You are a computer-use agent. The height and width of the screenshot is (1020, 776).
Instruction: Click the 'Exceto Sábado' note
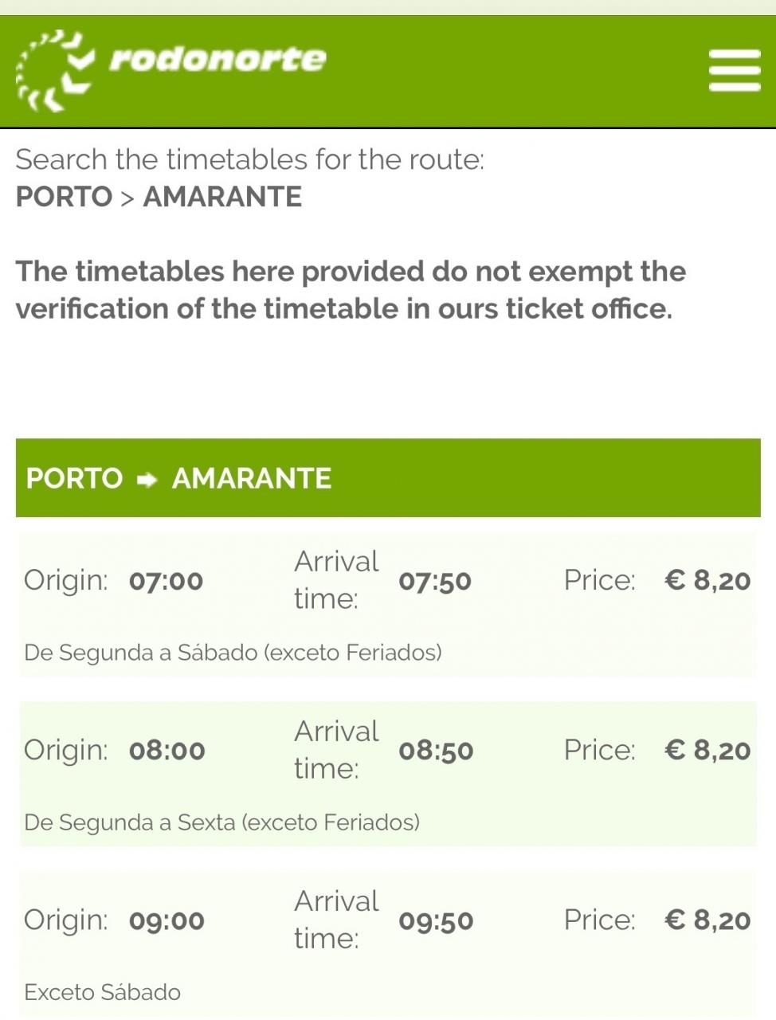[102, 992]
